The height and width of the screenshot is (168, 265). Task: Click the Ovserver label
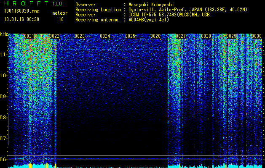pos(86,5)
